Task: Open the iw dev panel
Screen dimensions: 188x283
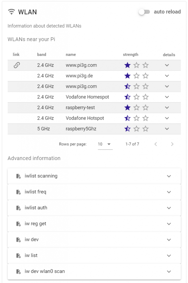Action: pyautogui.click(x=94, y=240)
